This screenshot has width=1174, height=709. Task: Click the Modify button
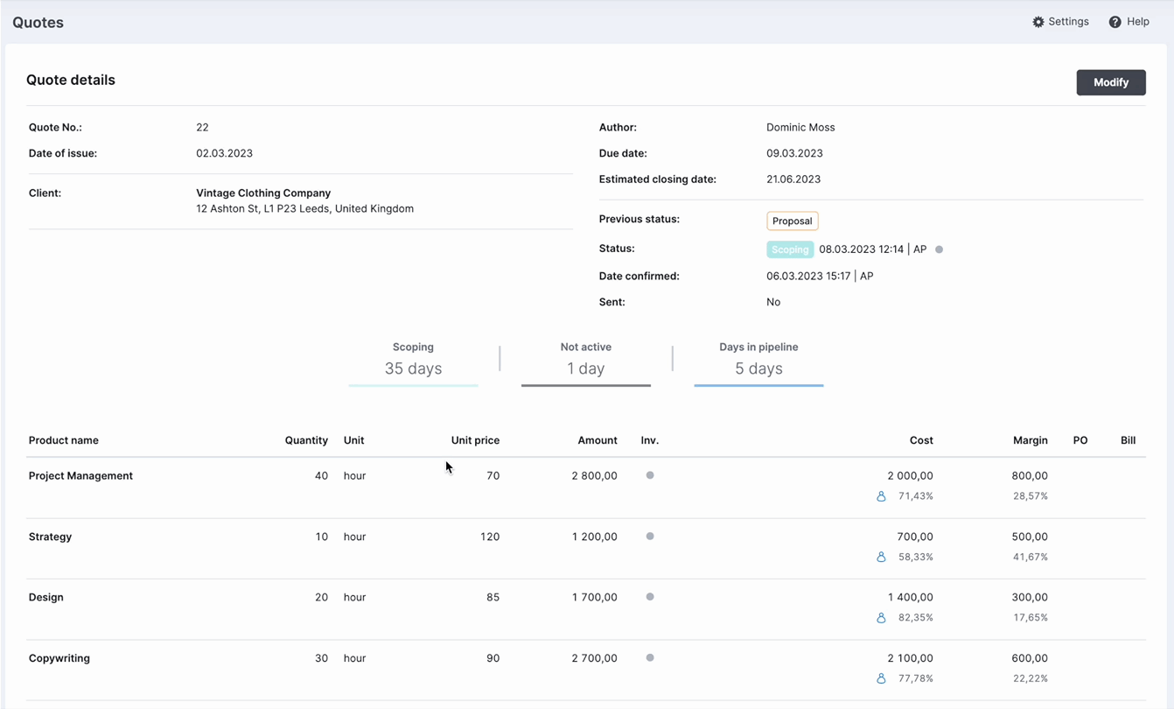click(x=1111, y=82)
